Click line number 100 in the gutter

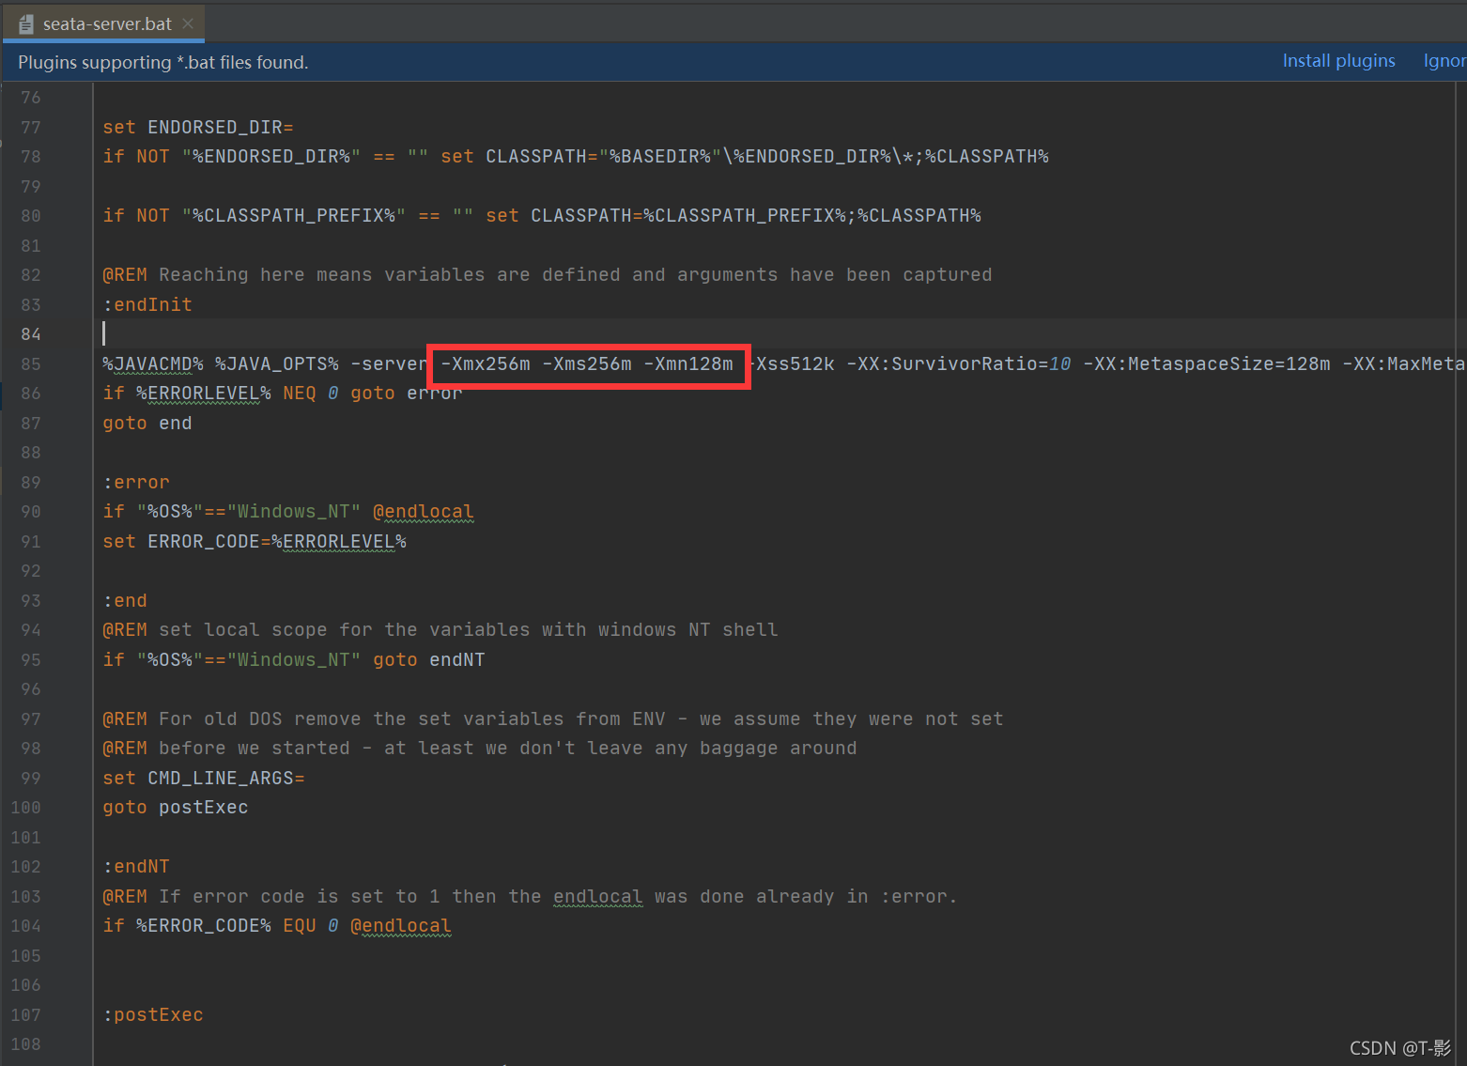click(26, 808)
